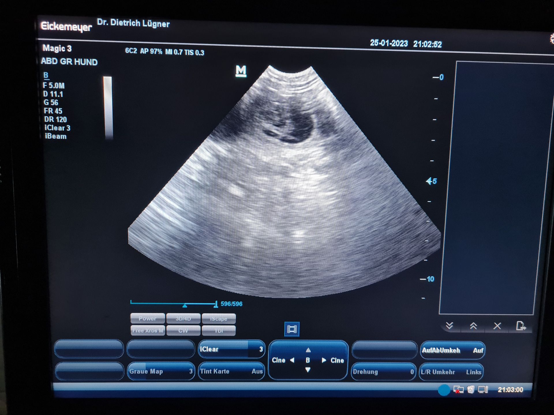This screenshot has height=415, width=554.
Task: Click the cine film strip icon
Action: [x=292, y=329]
